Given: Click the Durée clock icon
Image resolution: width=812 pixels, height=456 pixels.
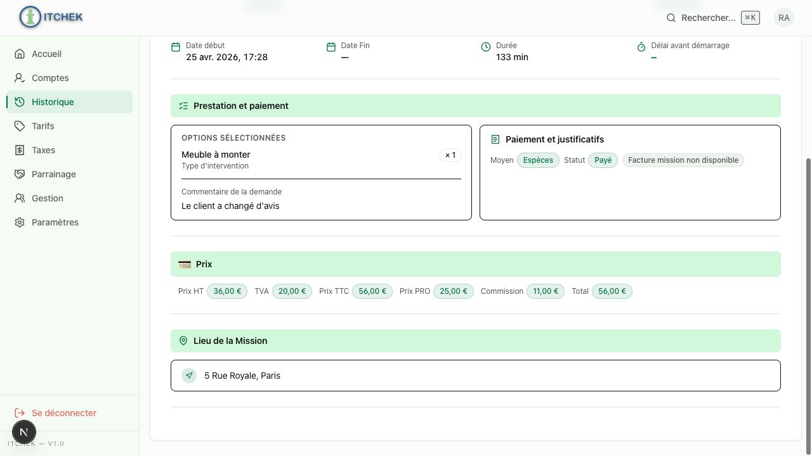Looking at the screenshot, I should pyautogui.click(x=486, y=47).
